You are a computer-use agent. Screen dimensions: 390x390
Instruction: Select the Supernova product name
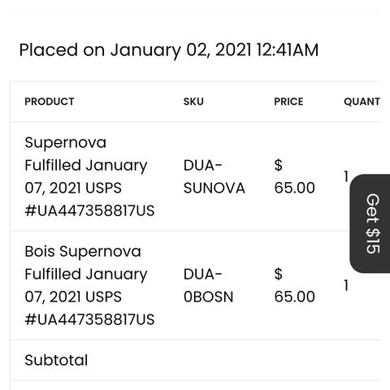65,143
